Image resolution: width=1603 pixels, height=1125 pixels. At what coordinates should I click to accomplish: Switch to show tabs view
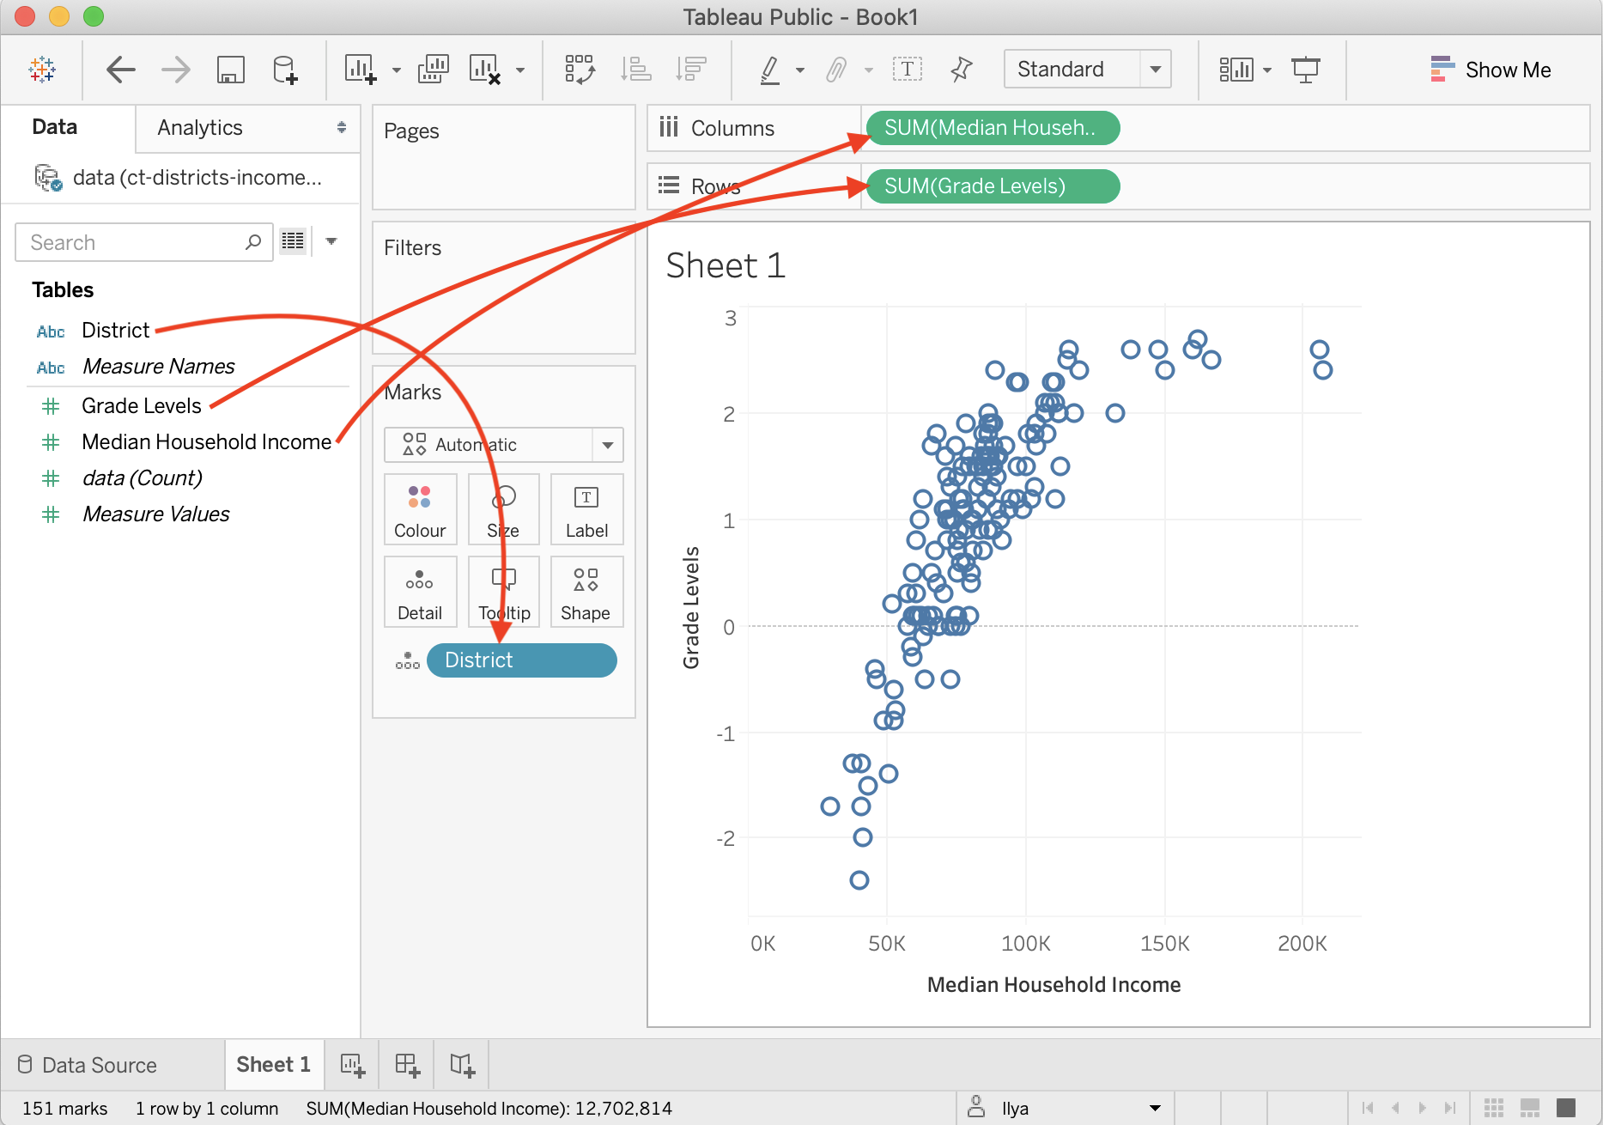click(1566, 1108)
